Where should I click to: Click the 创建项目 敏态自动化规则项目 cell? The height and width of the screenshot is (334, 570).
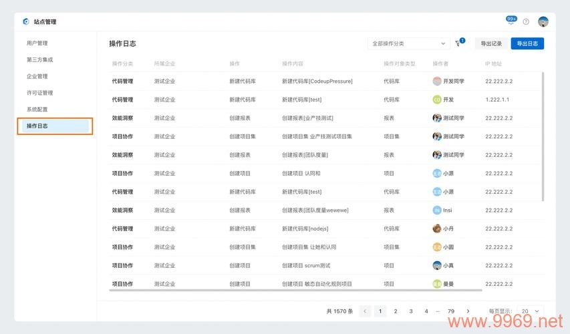click(x=317, y=284)
